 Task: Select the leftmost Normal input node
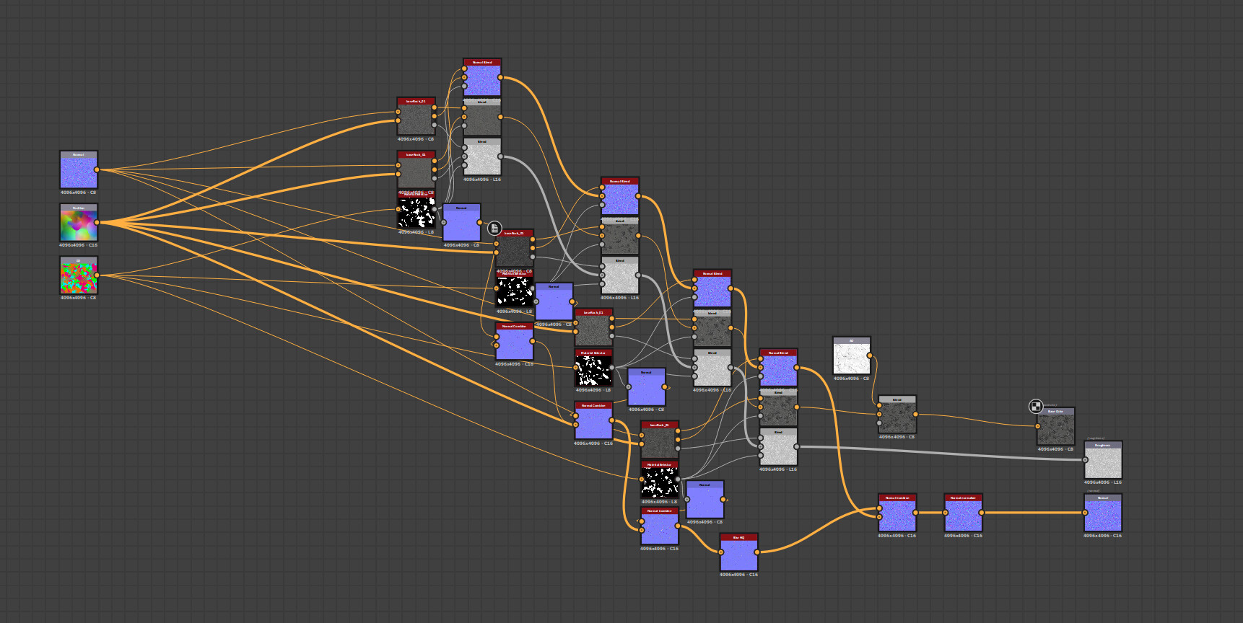(x=79, y=170)
